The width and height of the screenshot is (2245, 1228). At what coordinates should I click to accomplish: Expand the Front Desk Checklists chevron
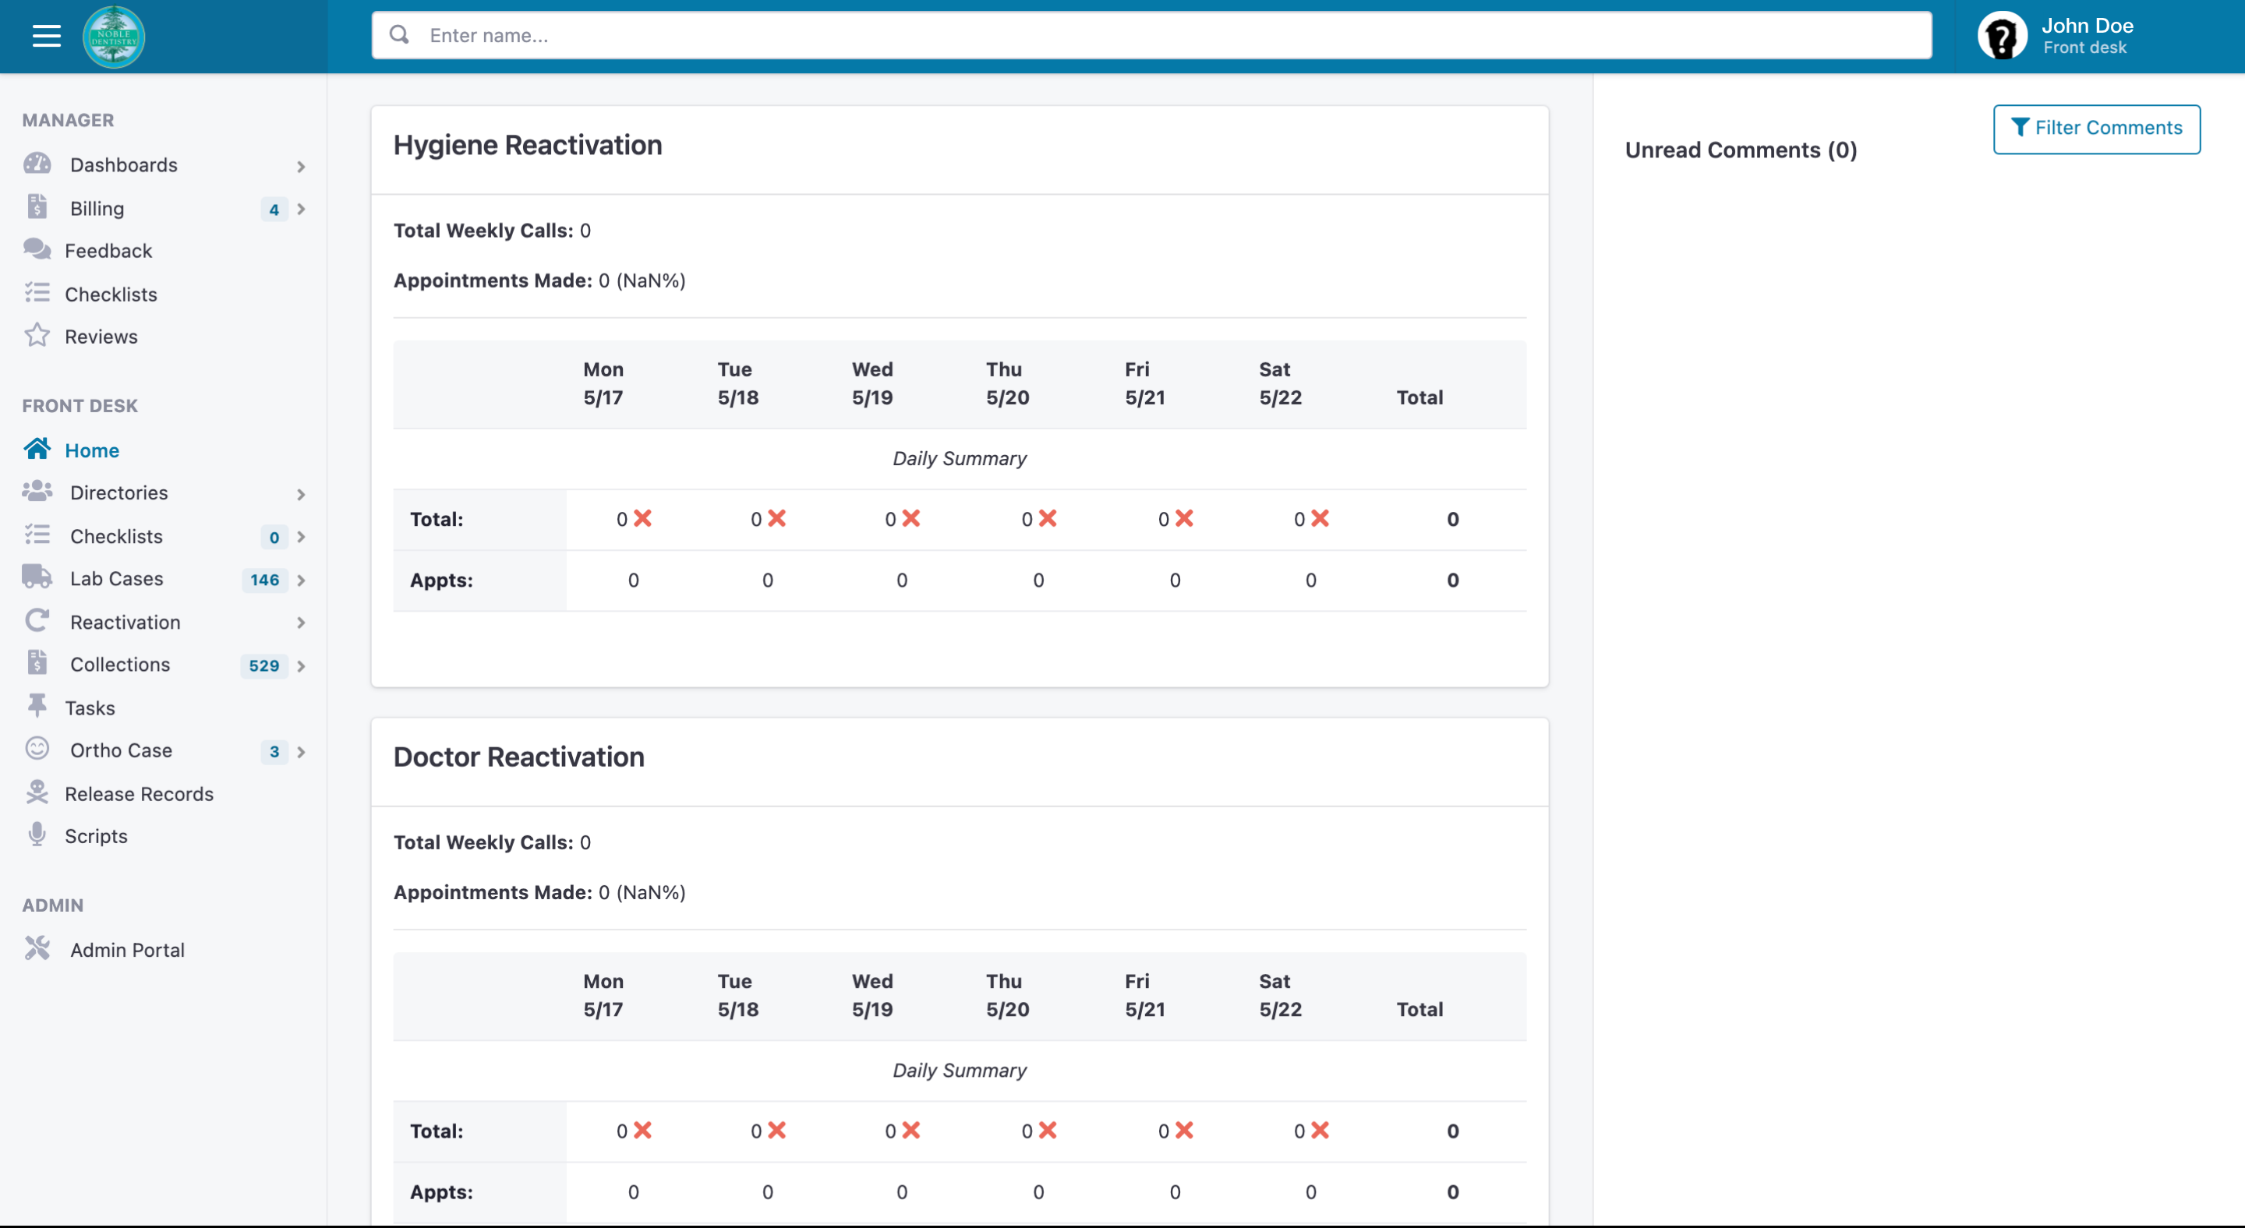301,538
